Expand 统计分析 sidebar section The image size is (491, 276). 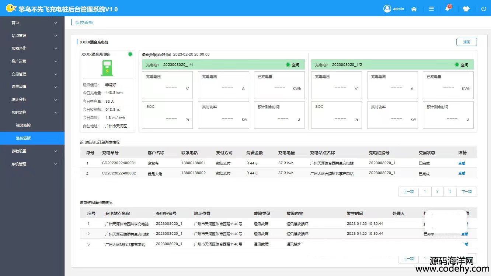pos(32,100)
